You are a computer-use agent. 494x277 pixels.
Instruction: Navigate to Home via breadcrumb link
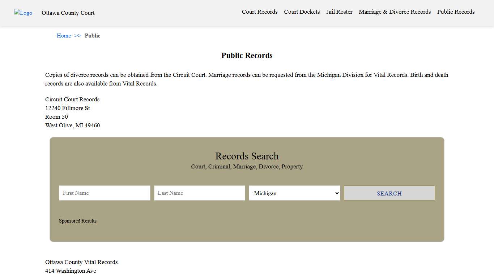(x=64, y=35)
